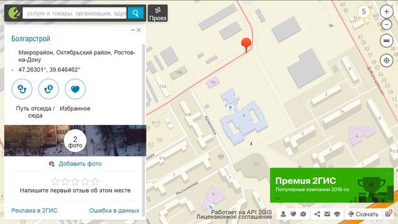Click the route to here icon
This screenshot has width=398, height=224.
[x=49, y=89]
